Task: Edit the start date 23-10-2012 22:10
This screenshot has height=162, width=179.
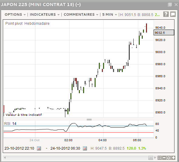Action: coord(19,148)
